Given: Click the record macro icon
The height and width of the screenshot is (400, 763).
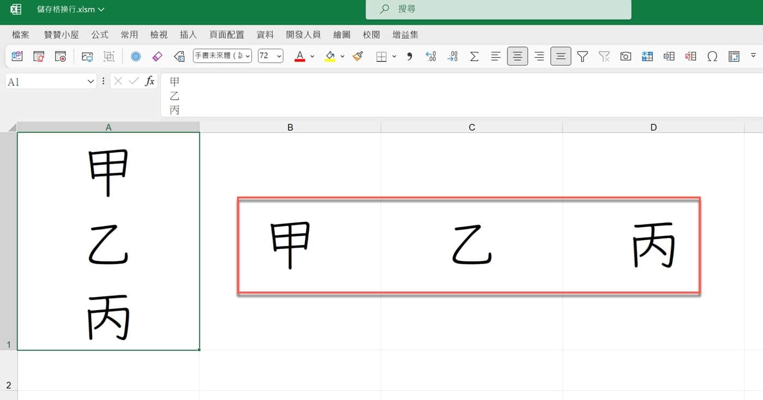Looking at the screenshot, I should (60, 56).
